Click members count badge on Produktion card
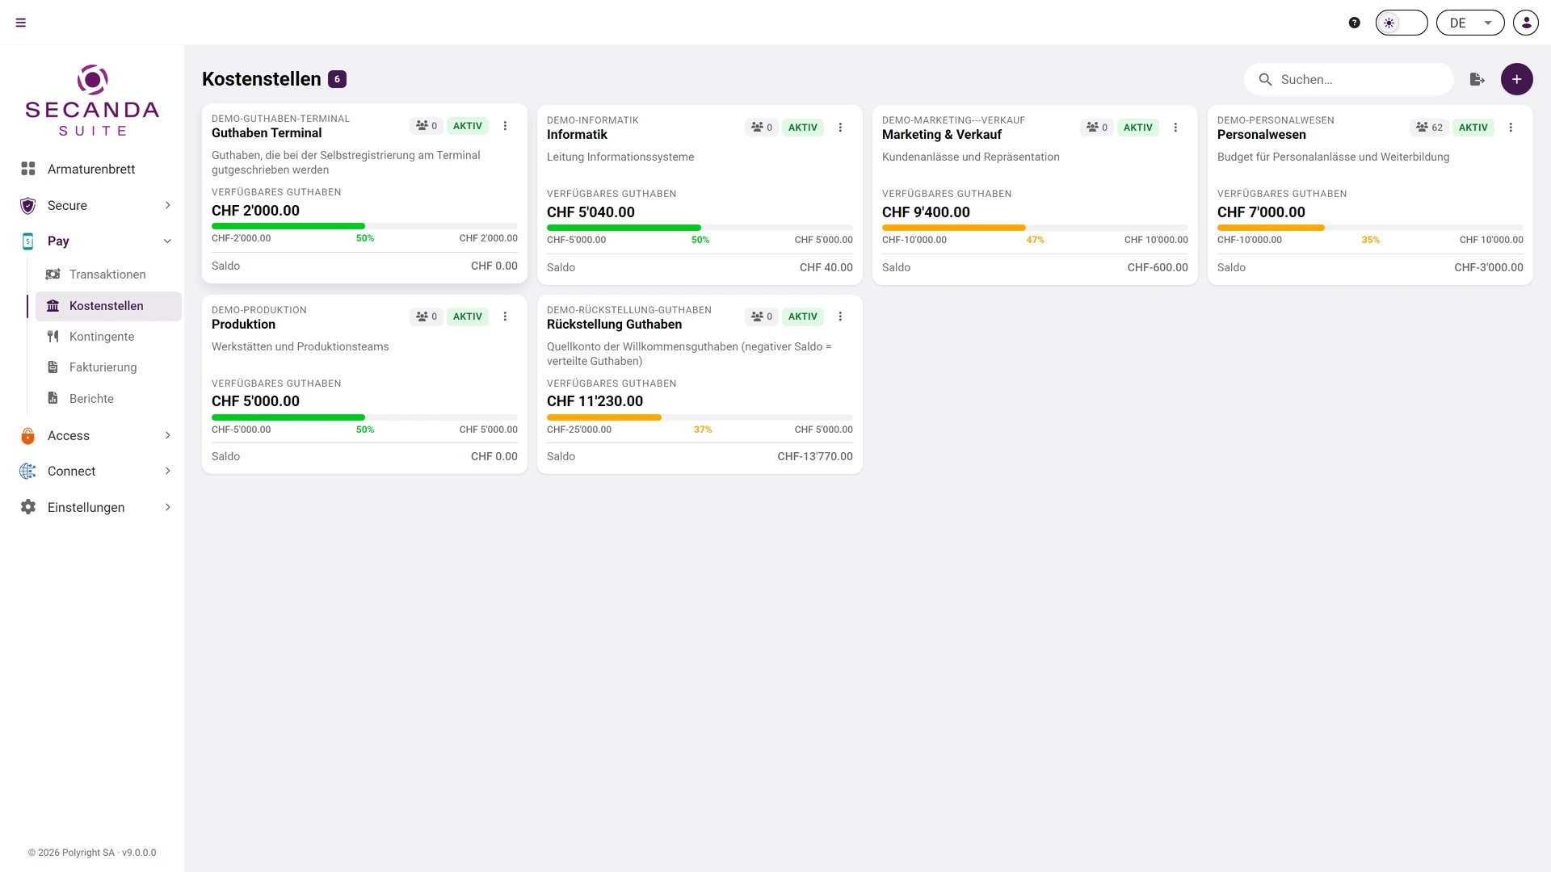This screenshot has width=1551, height=872. click(x=427, y=317)
